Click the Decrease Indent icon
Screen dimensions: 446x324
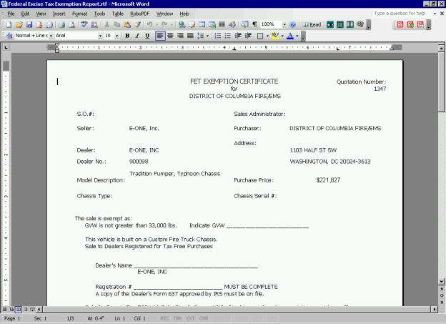[238, 36]
